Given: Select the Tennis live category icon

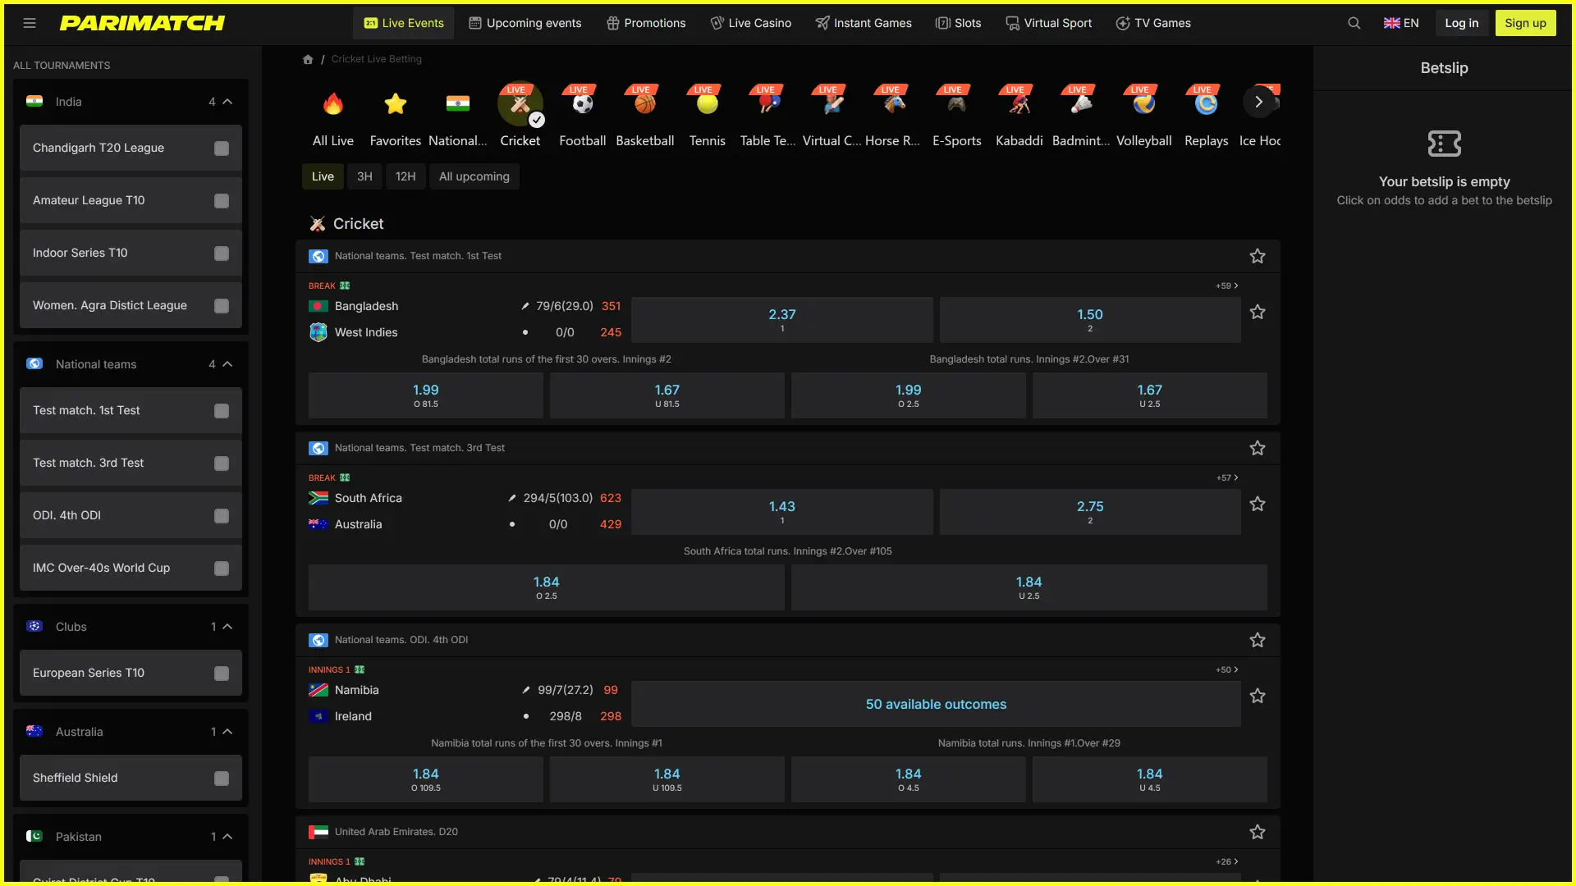Looking at the screenshot, I should click(708, 104).
